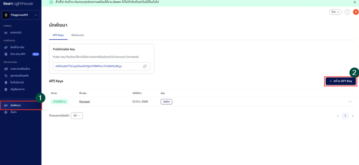
Task: Click the bank account building icon
Action: pos(6,89)
